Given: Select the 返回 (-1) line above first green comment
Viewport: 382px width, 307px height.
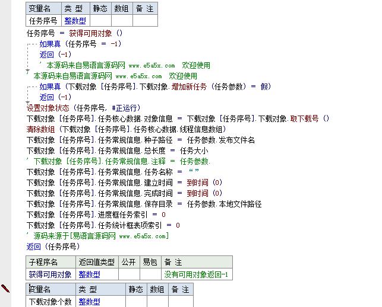Looking at the screenshot, I should [x=55, y=55].
